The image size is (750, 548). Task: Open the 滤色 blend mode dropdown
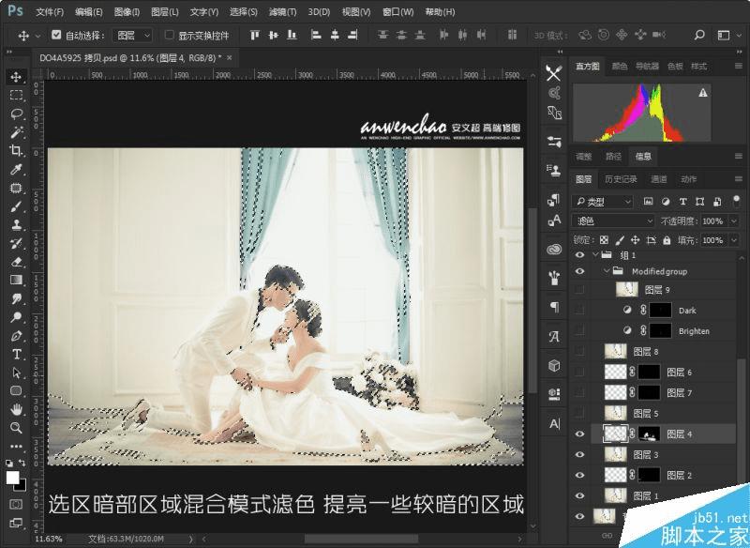(x=613, y=221)
